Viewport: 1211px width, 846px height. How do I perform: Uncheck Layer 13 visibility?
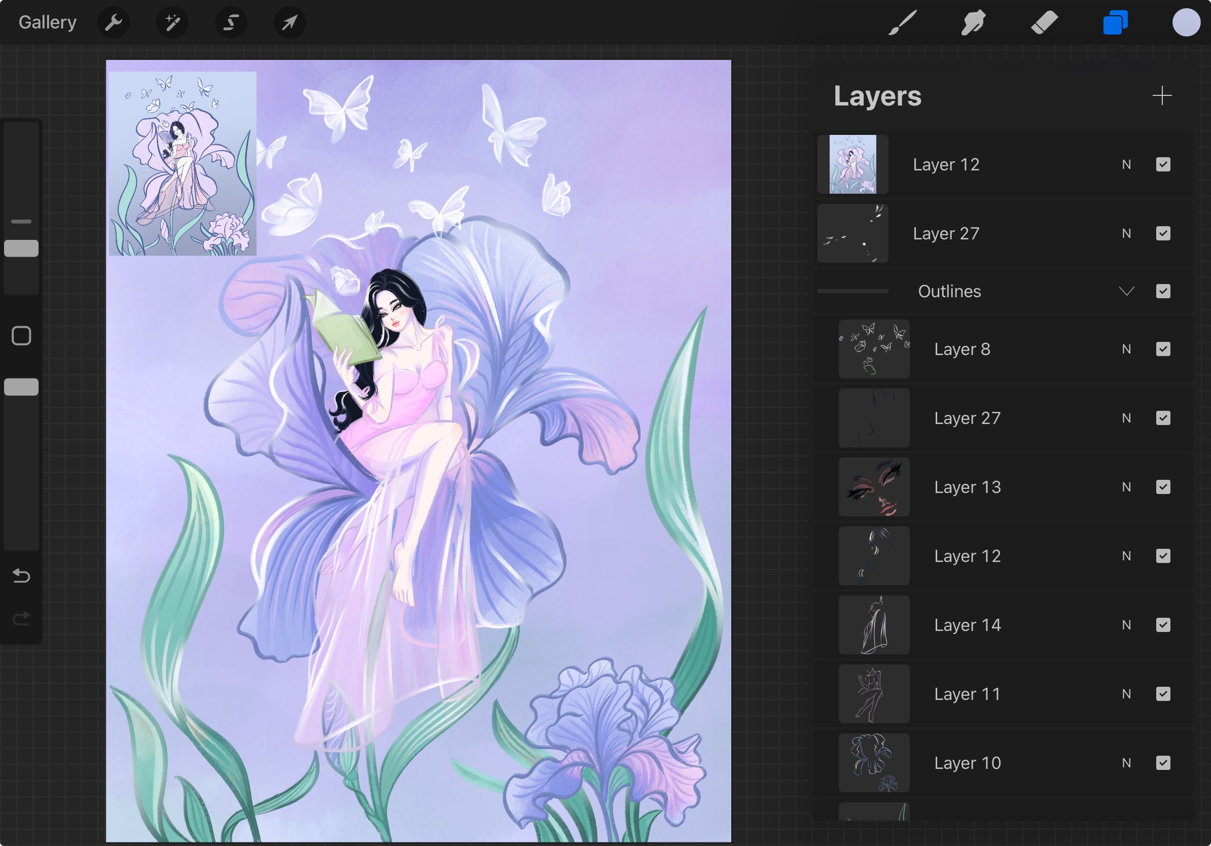[1163, 487]
